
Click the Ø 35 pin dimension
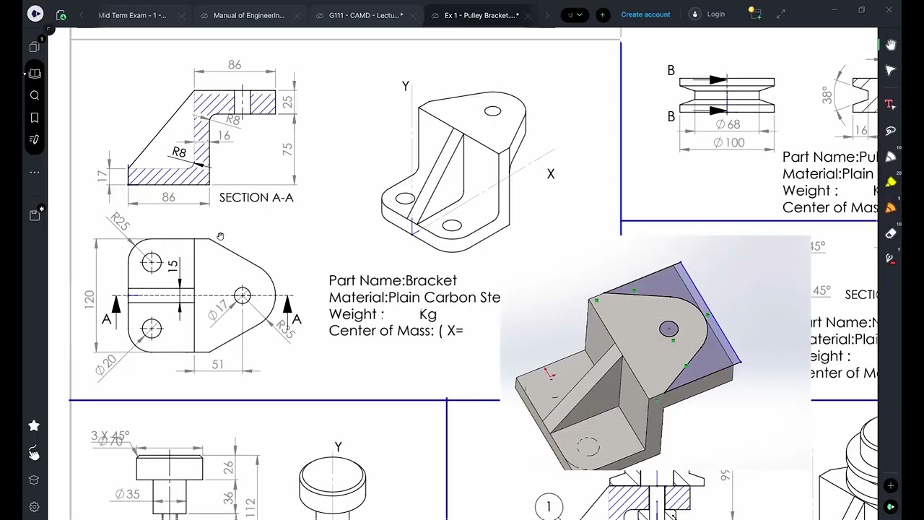[x=127, y=495]
